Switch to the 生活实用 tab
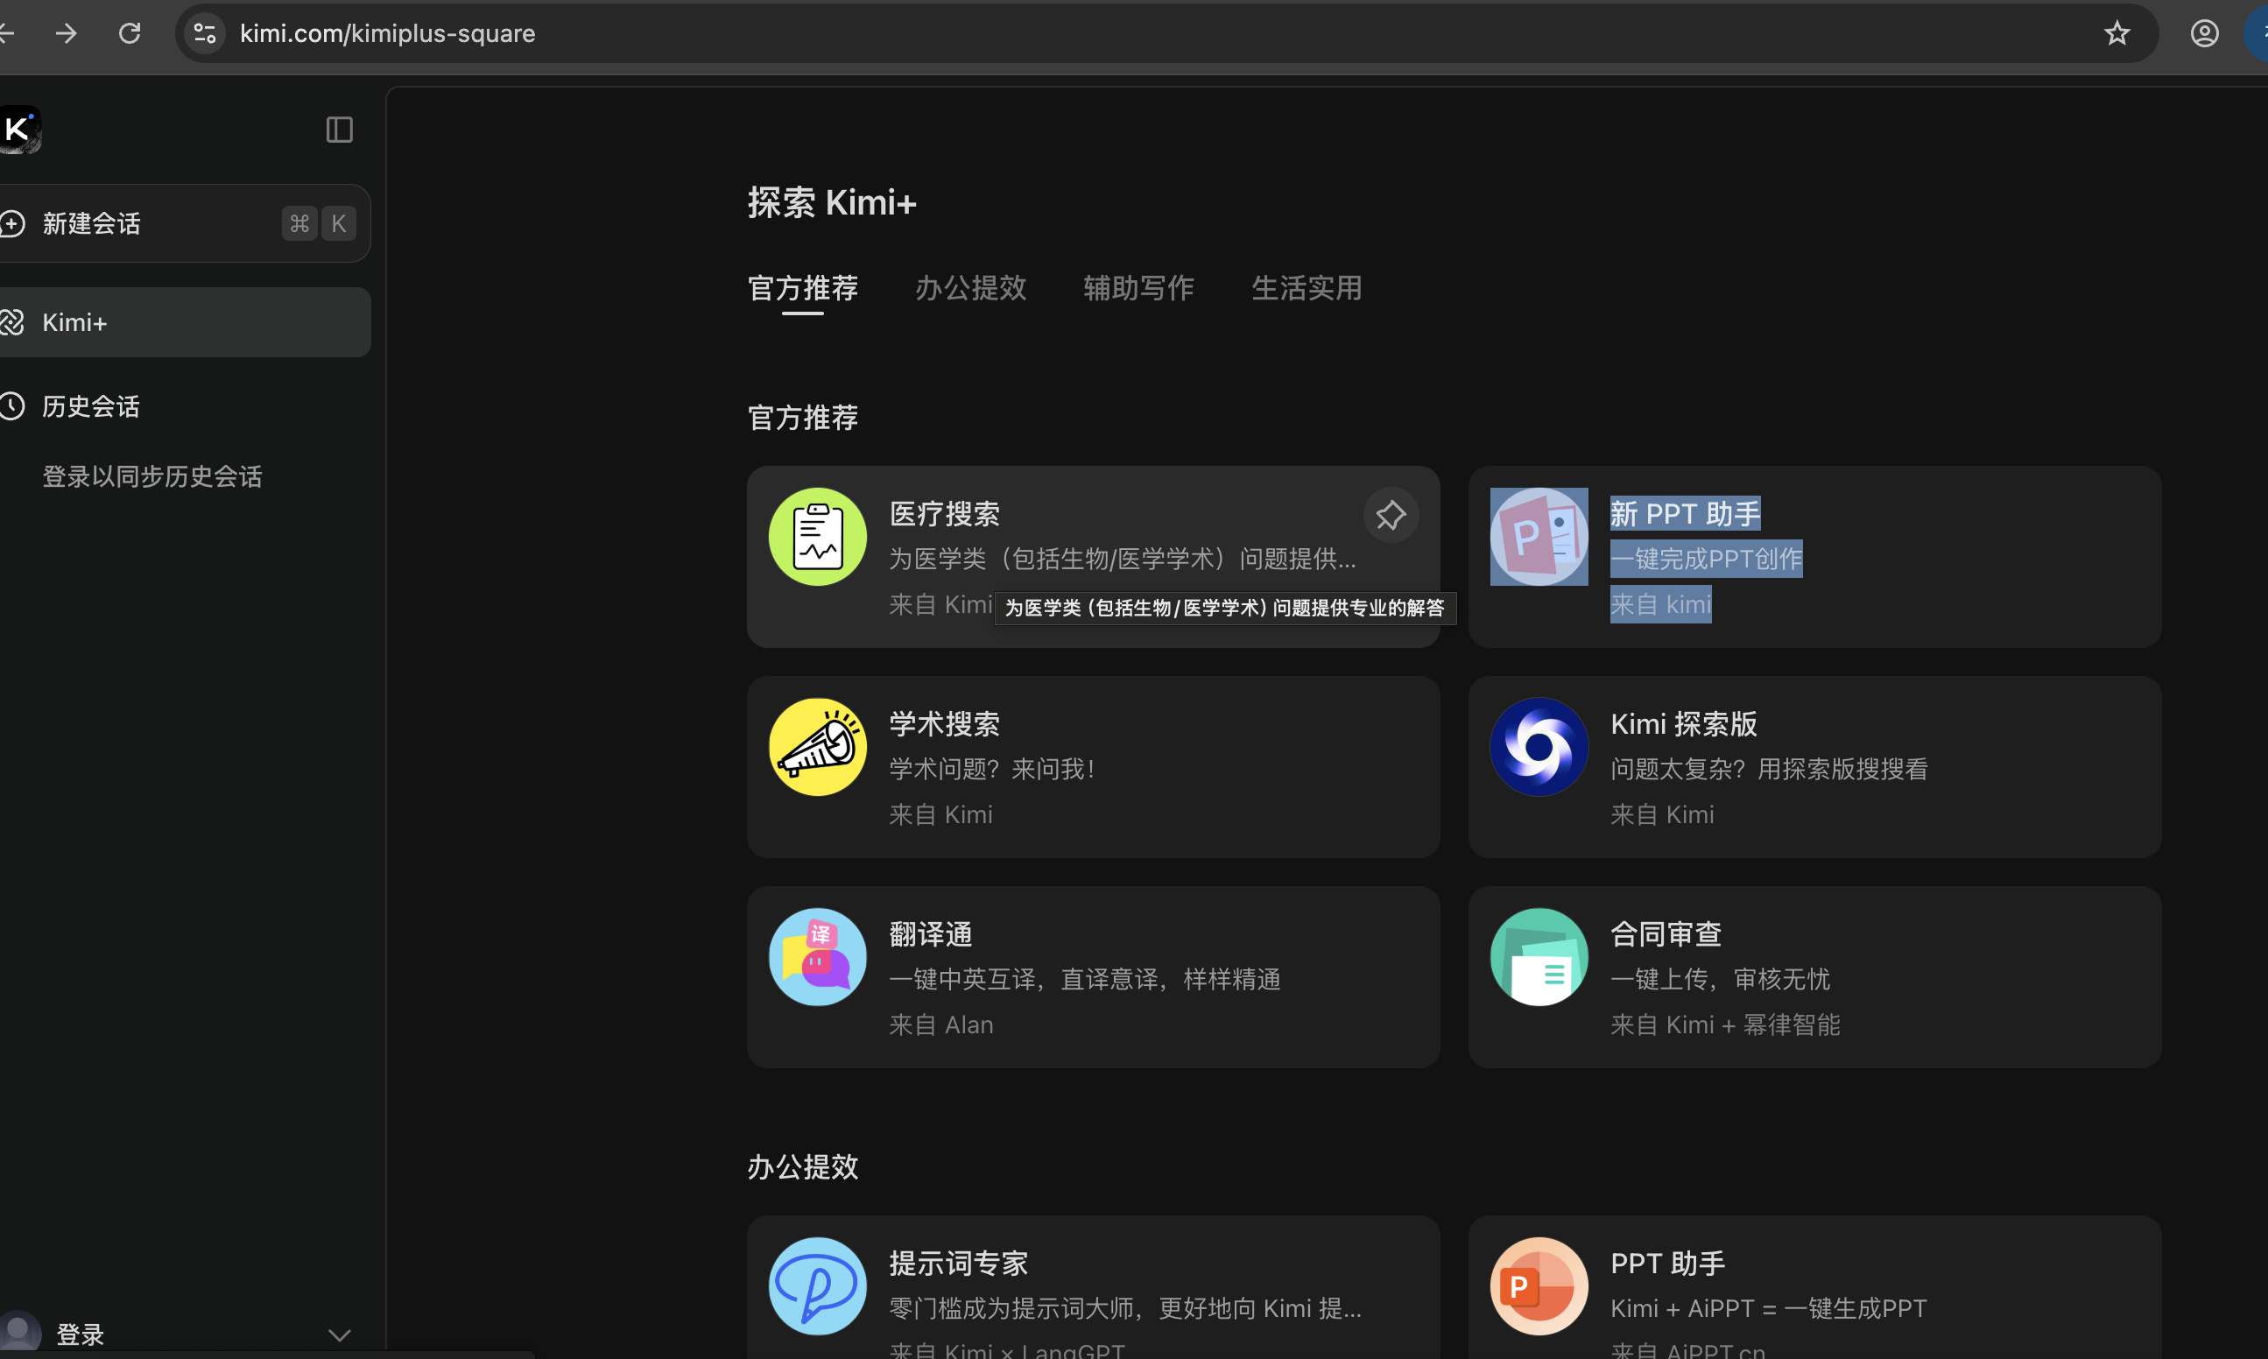The width and height of the screenshot is (2268, 1359). (x=1307, y=288)
